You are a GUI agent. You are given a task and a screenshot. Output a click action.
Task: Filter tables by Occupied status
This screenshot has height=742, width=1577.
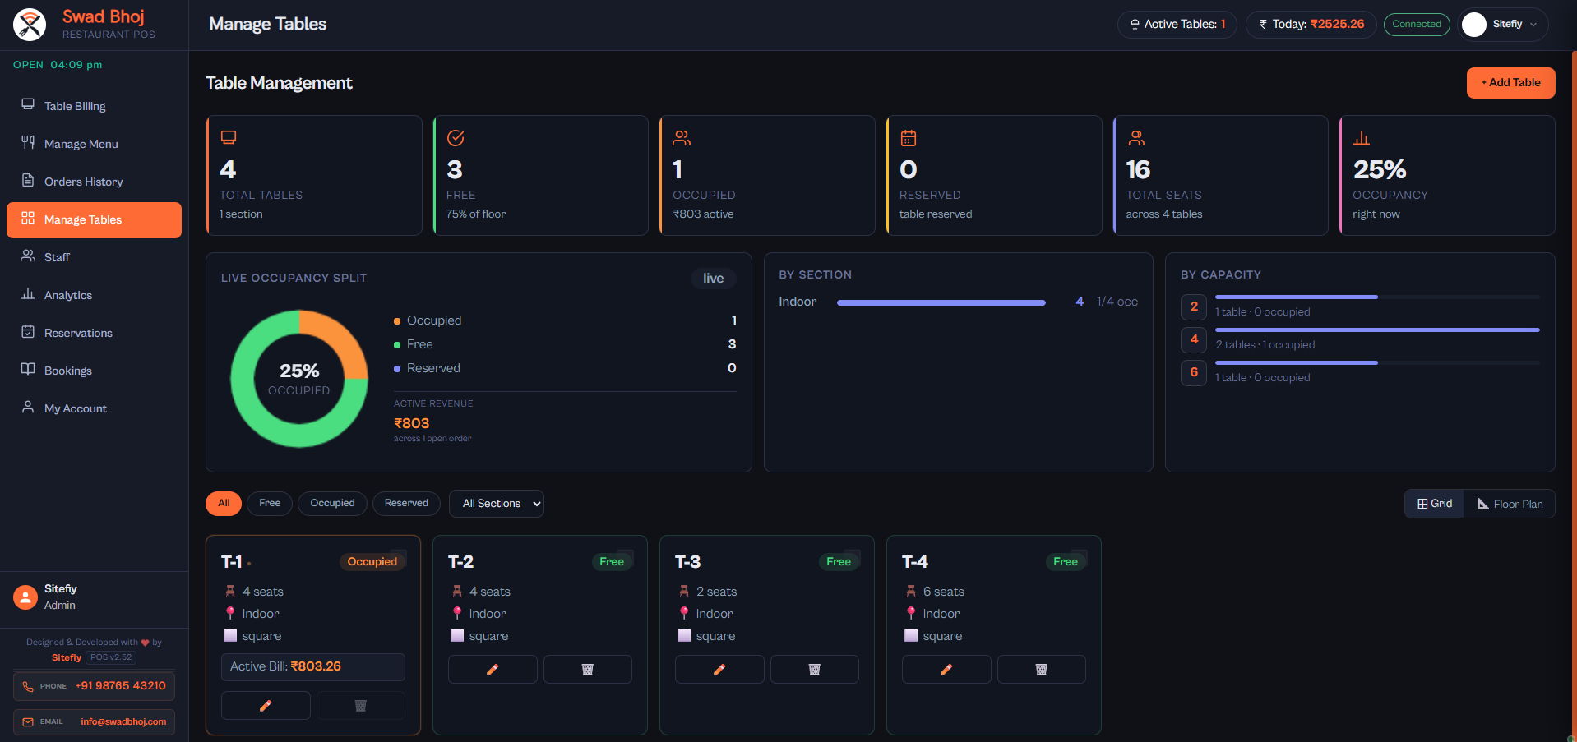(x=332, y=503)
